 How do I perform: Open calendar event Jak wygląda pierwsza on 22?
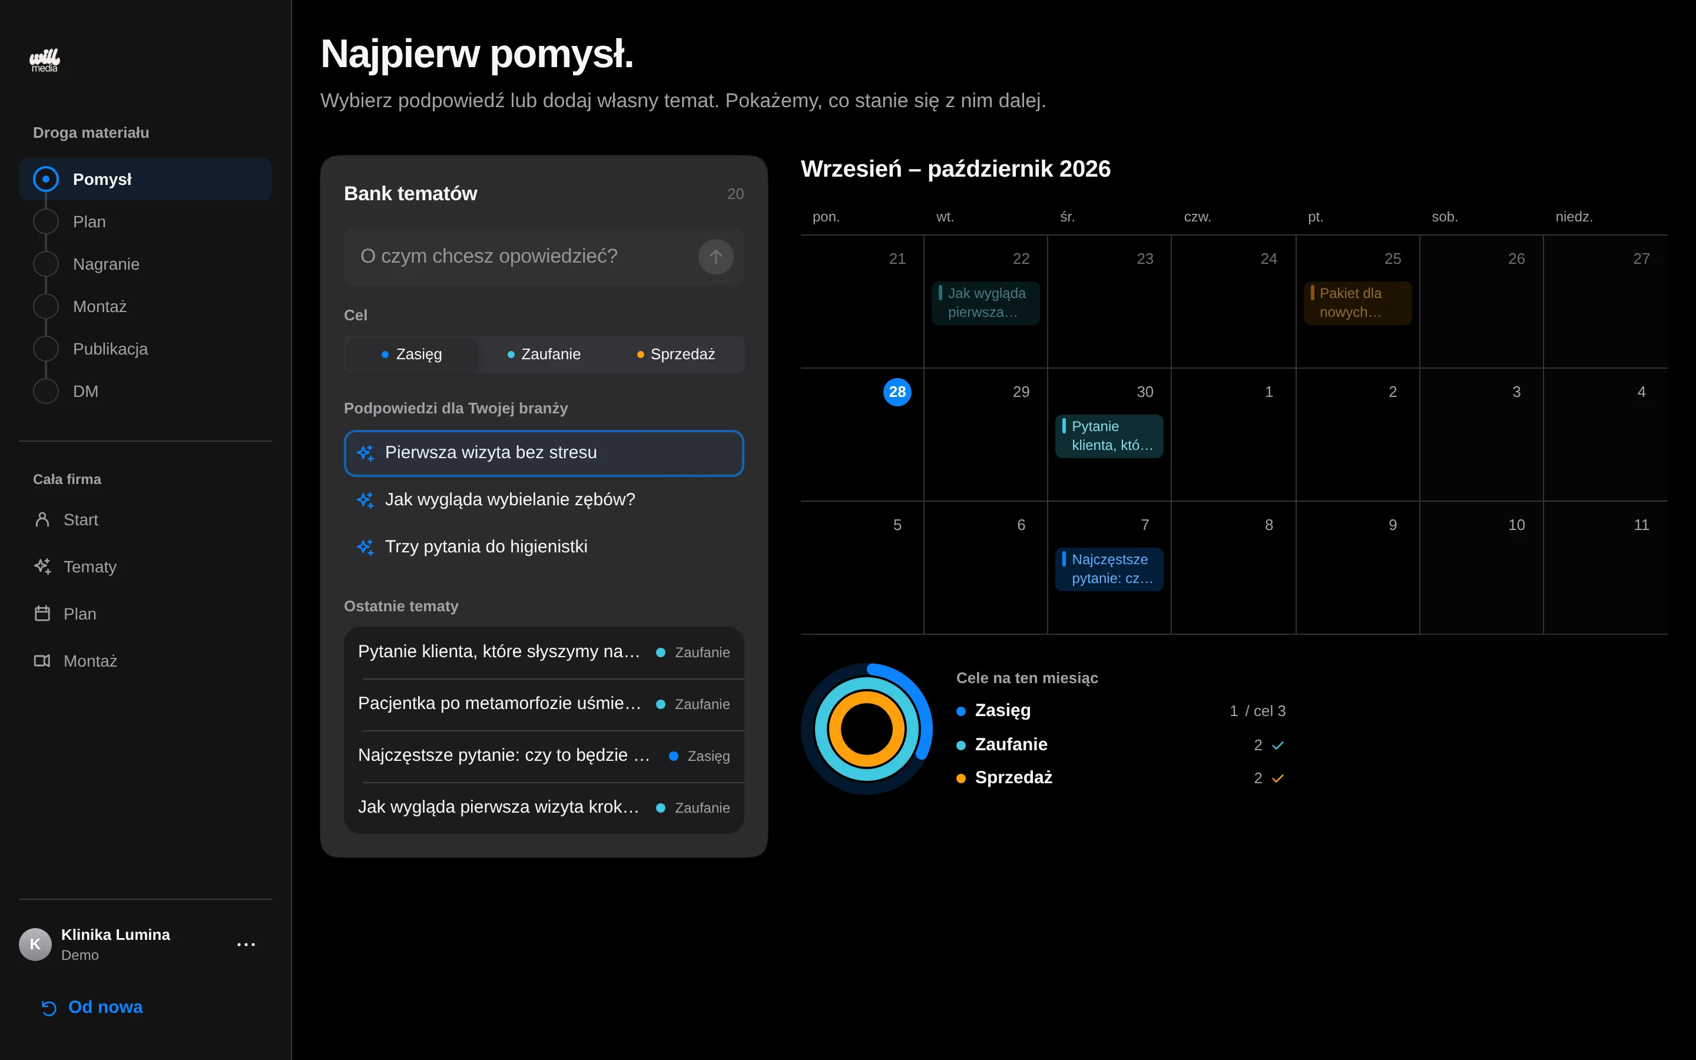pyautogui.click(x=985, y=303)
